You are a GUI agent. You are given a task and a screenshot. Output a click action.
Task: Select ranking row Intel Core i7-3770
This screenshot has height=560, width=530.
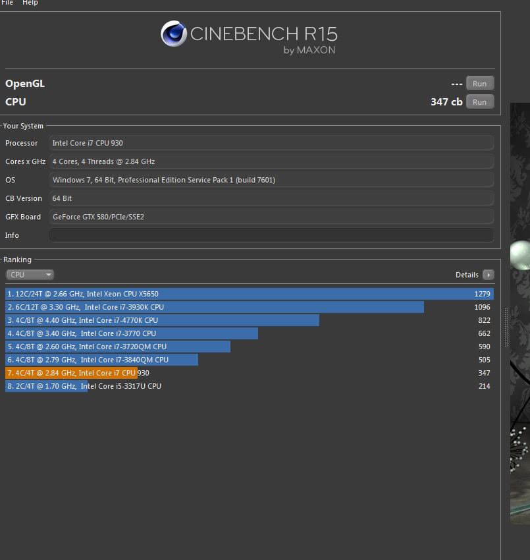[x=250, y=333]
